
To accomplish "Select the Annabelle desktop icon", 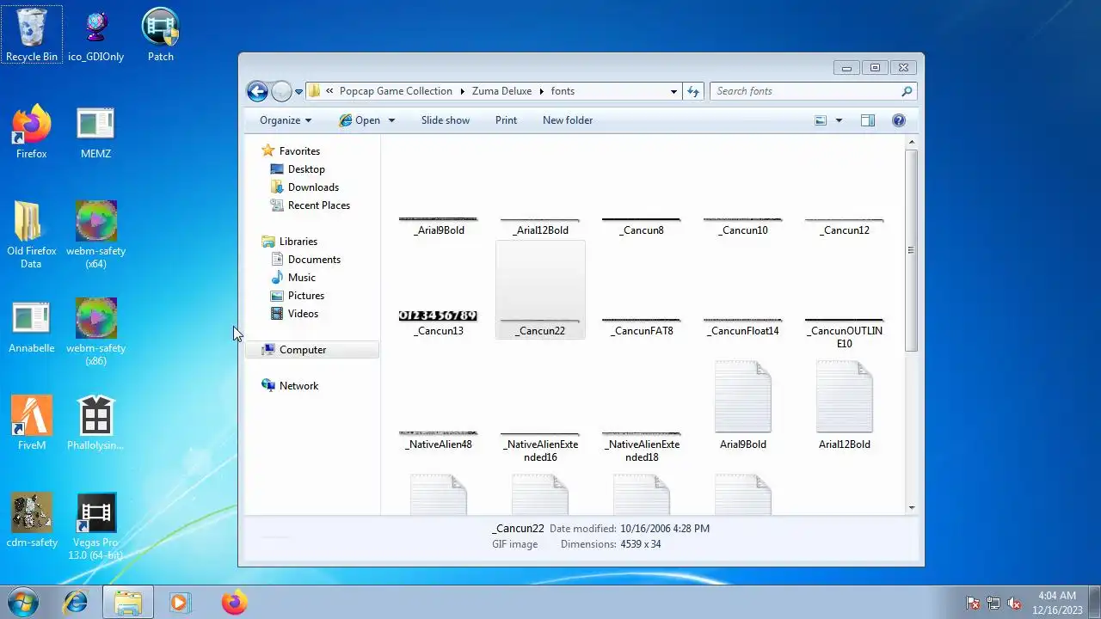I will click(32, 327).
